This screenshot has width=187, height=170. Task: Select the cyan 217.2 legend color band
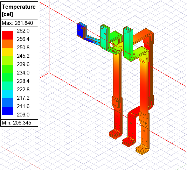coord(7,94)
